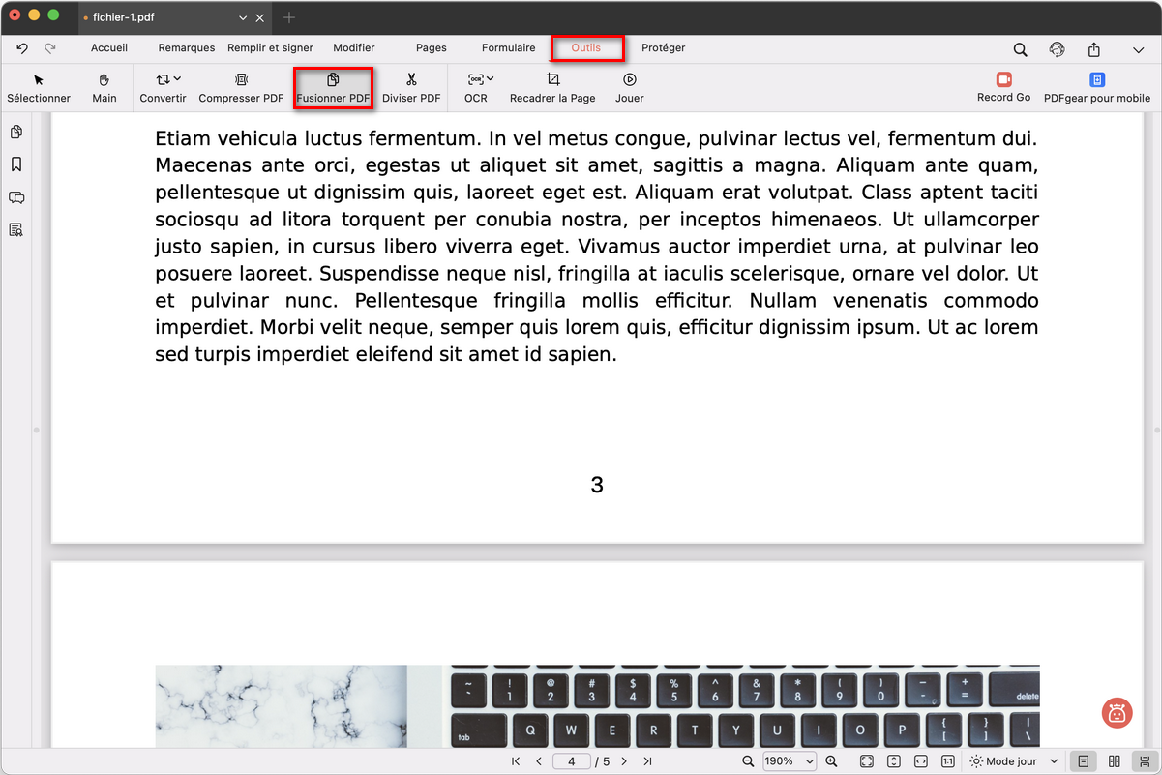
Task: Start the Compresser PDF tool
Action: click(x=240, y=87)
